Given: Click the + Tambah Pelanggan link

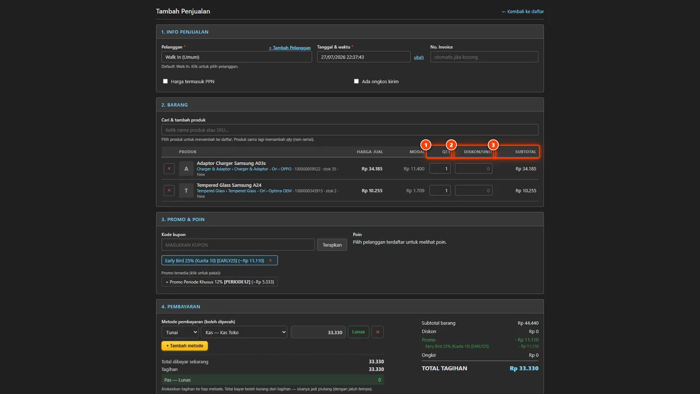Looking at the screenshot, I should click(x=290, y=48).
